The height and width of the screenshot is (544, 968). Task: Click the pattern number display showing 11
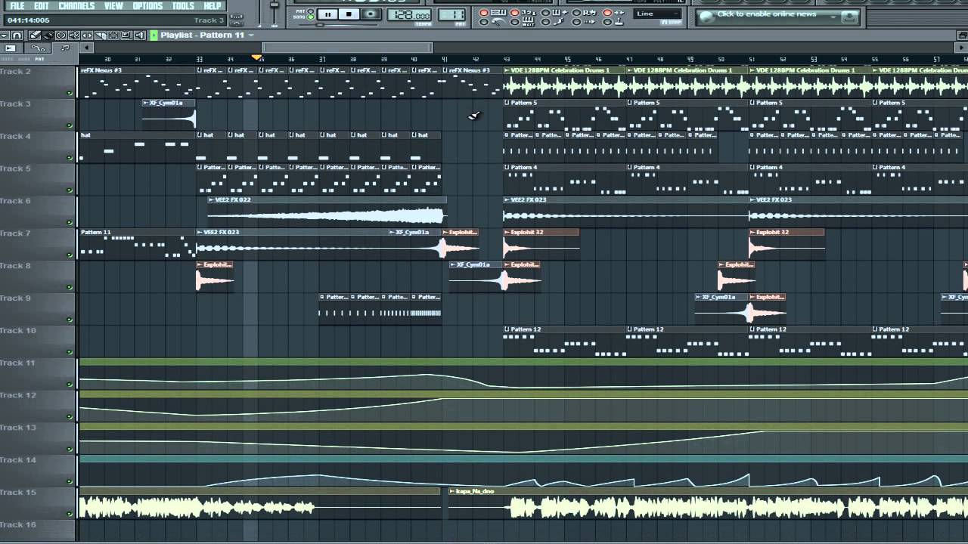click(x=451, y=15)
